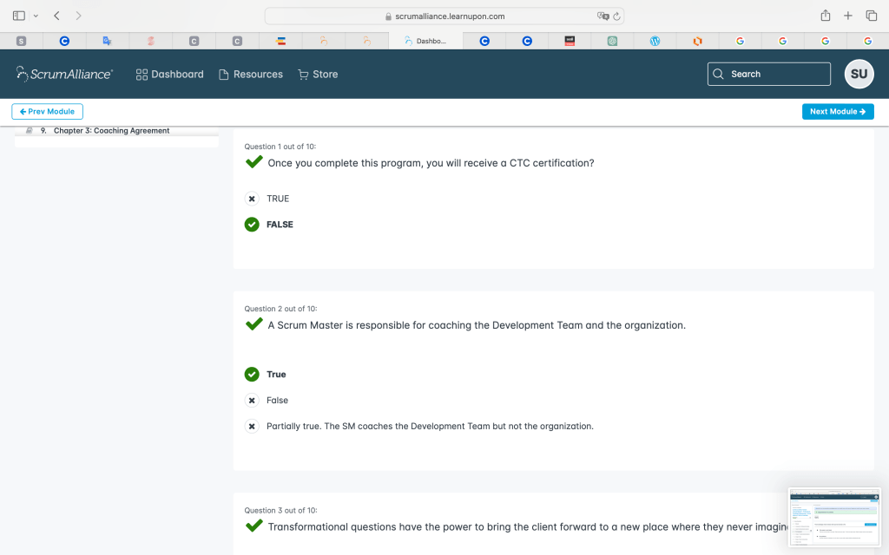Go to the Store menu item
Viewport: 889px width, 555px height.
318,75
